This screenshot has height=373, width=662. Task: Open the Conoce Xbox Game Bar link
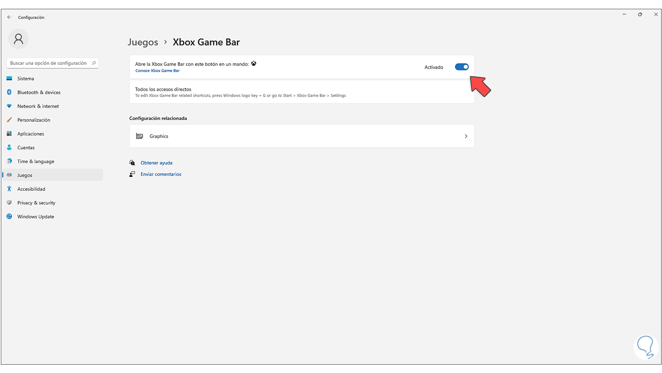click(x=158, y=71)
